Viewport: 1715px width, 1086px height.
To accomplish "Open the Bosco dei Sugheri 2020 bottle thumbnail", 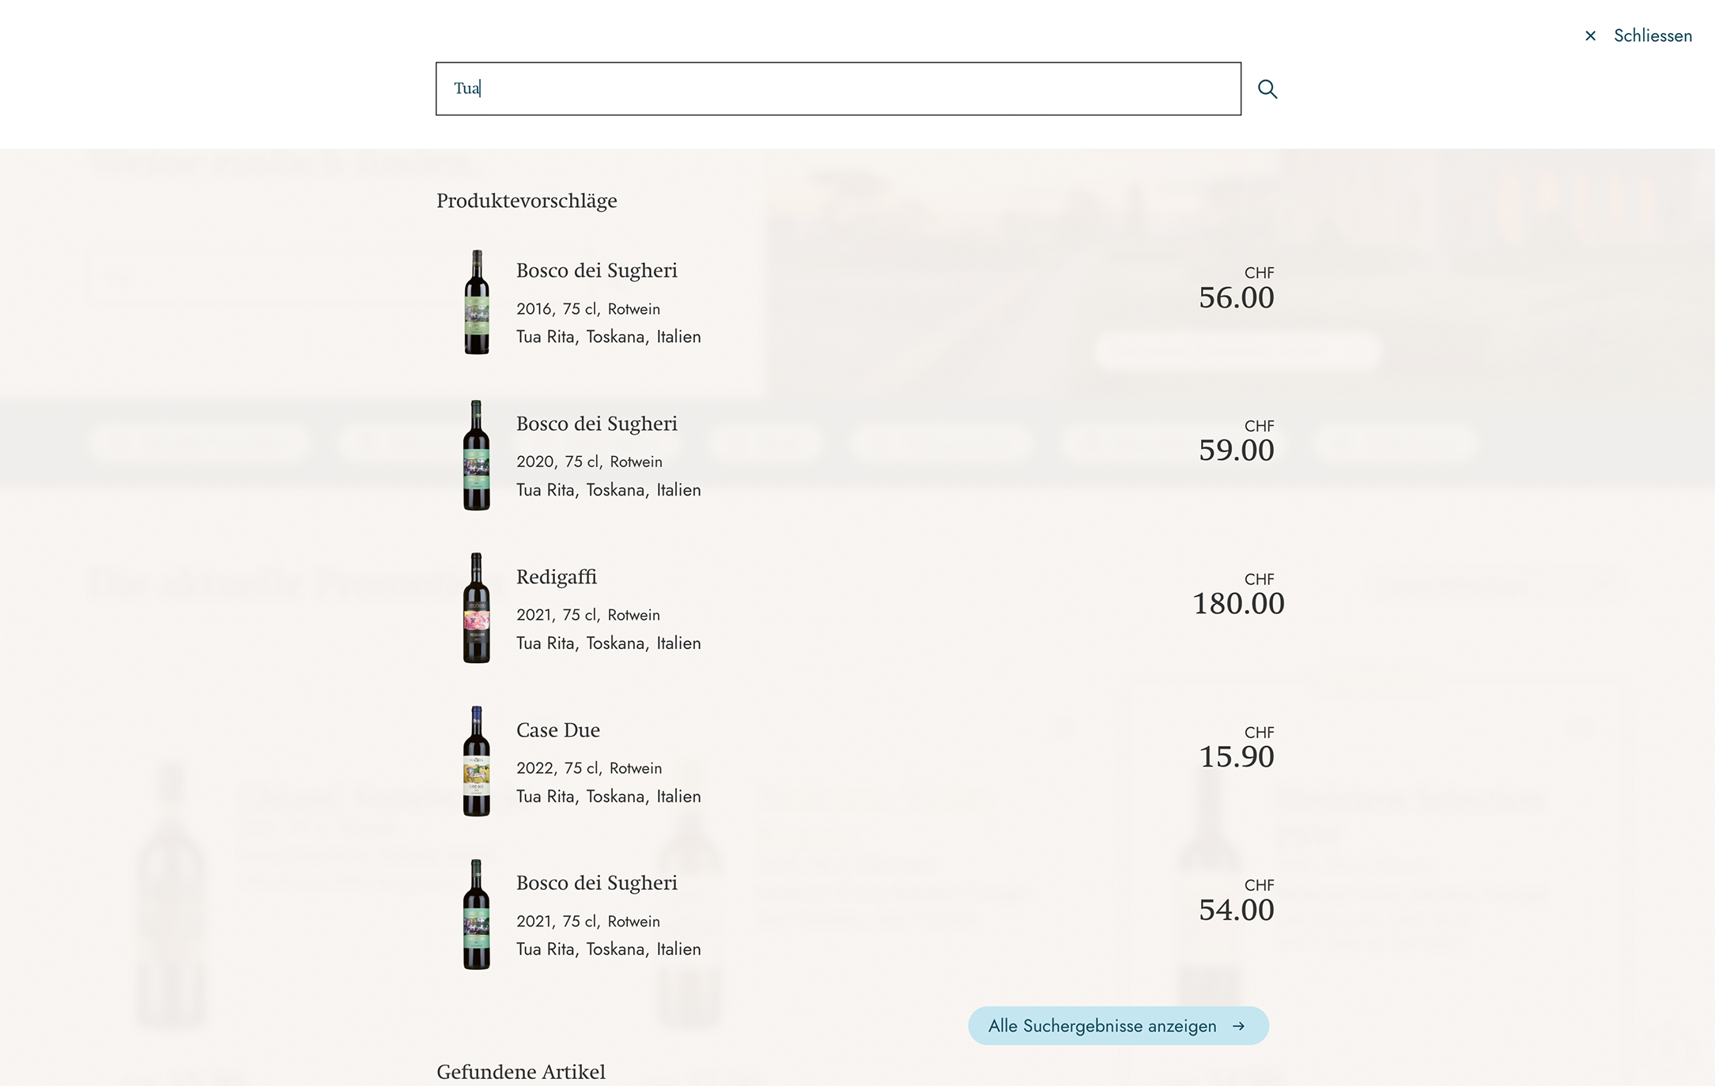I will point(477,455).
